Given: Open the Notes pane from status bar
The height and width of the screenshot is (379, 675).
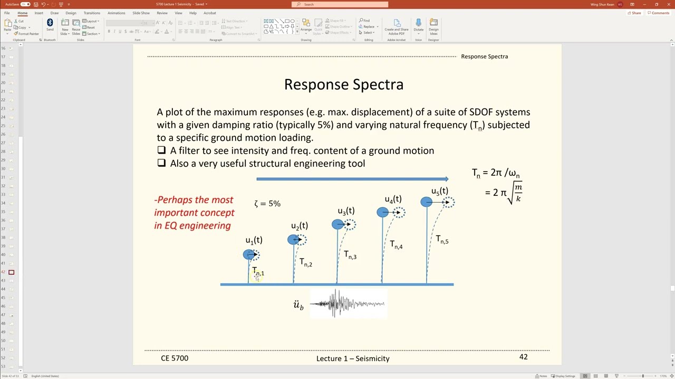Looking at the screenshot, I should (541, 376).
